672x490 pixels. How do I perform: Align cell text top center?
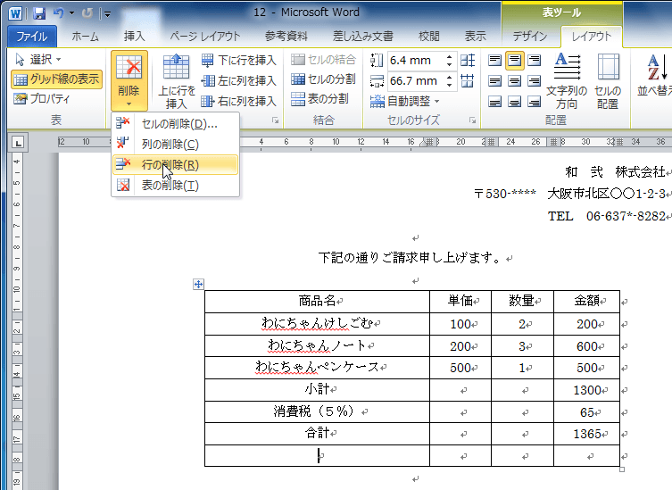coord(515,61)
